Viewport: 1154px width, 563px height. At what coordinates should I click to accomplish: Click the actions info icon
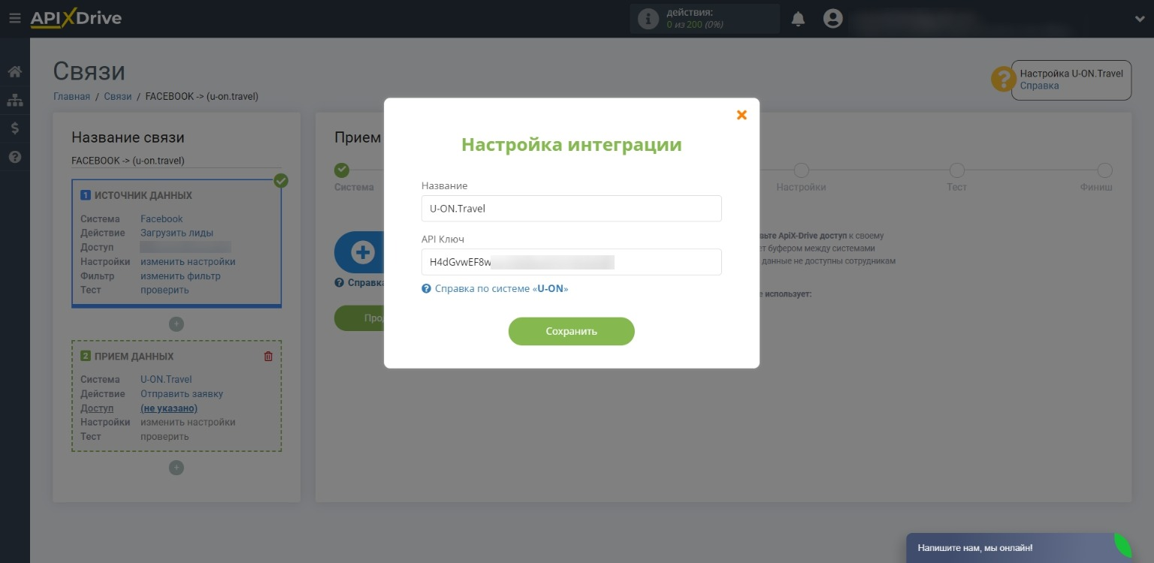(x=648, y=19)
